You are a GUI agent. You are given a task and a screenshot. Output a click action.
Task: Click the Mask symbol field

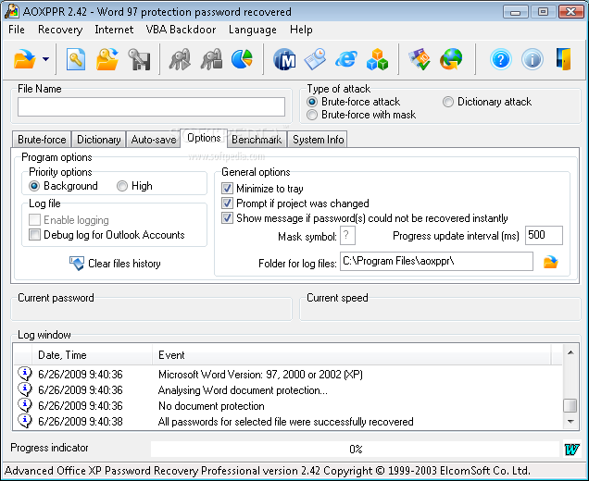347,236
